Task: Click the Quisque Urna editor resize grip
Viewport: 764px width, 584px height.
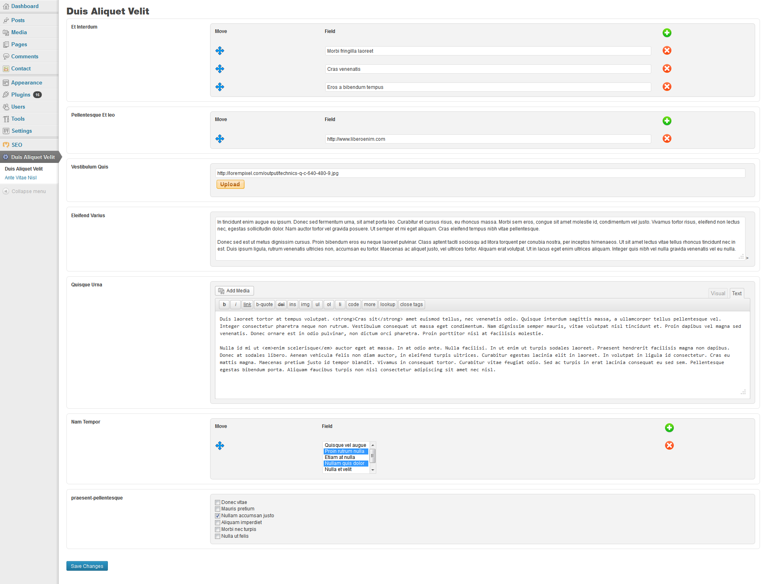Action: click(743, 392)
